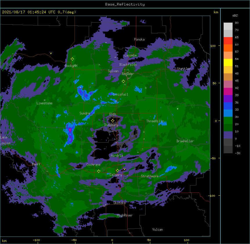250x244 pixels.
Task: Click the yellow V marker northwest of RockyMH
Action: [x=51, y=53]
